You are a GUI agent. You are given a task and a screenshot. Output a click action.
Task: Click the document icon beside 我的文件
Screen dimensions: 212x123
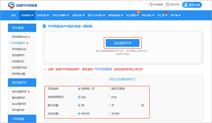coord(167,5)
